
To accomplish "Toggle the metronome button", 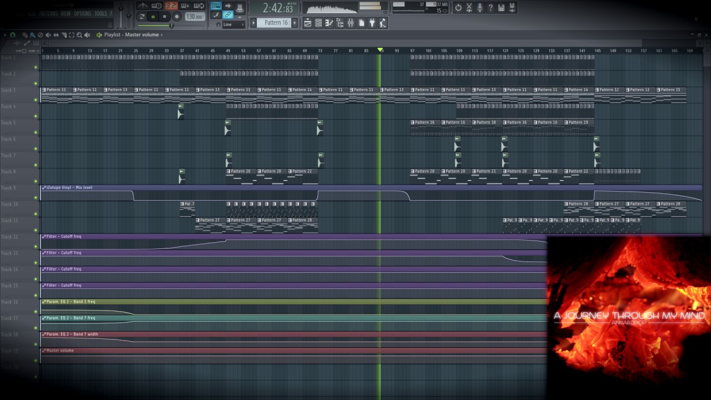I will pyautogui.click(x=143, y=6).
